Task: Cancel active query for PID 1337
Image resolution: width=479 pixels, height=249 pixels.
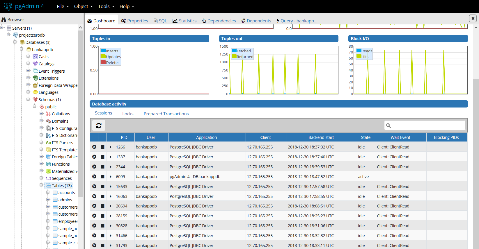Action: [x=102, y=157]
